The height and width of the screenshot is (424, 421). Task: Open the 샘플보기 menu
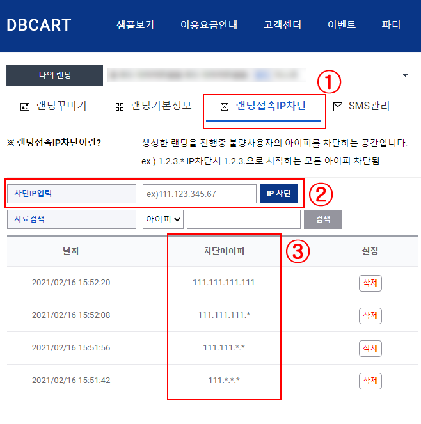point(136,26)
